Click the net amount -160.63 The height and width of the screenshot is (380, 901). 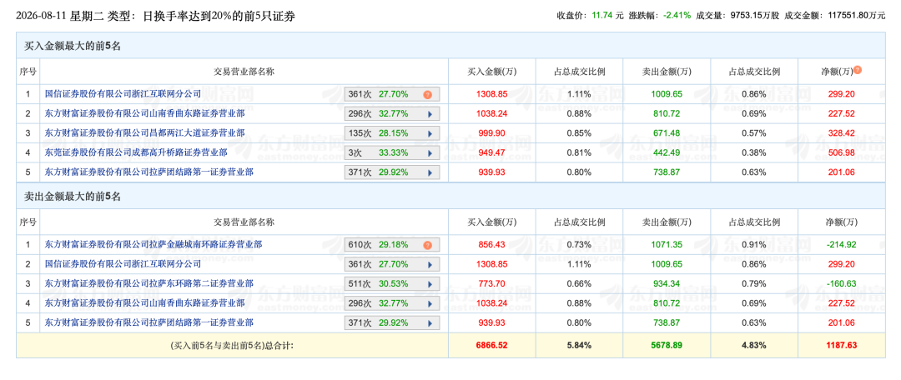[842, 284]
